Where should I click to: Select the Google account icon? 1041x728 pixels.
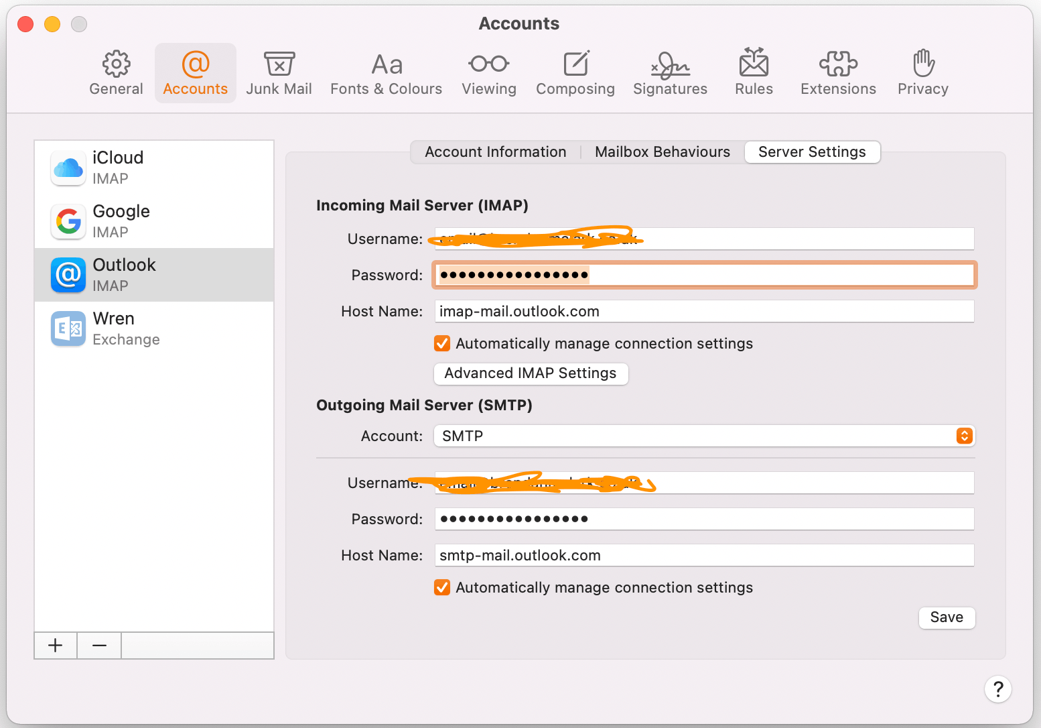68,221
